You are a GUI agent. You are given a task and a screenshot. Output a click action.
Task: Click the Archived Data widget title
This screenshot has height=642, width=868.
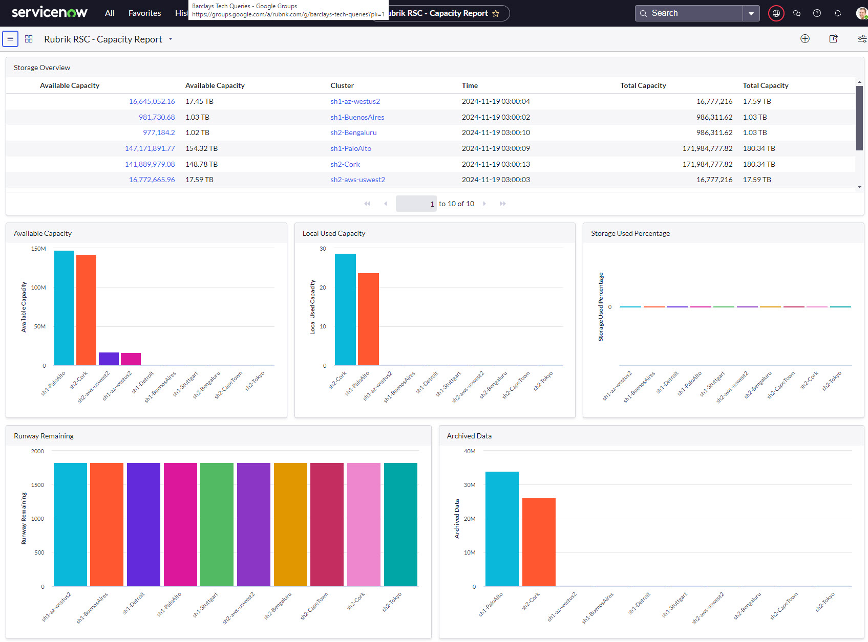point(469,436)
